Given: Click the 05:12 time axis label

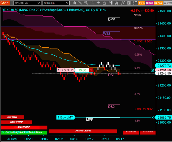Looking at the screenshot, I should 89,139.
